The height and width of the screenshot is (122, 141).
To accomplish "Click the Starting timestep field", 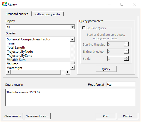I will point(116,44).
